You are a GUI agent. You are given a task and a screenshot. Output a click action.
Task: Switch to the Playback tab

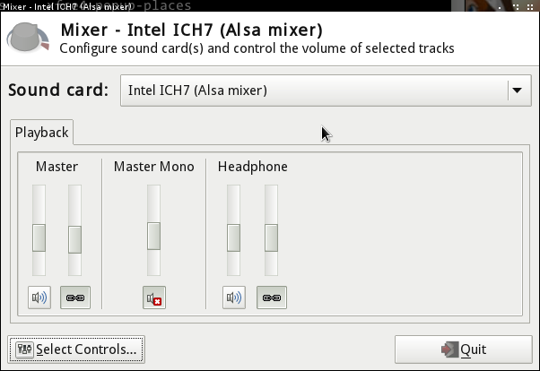[x=41, y=133]
